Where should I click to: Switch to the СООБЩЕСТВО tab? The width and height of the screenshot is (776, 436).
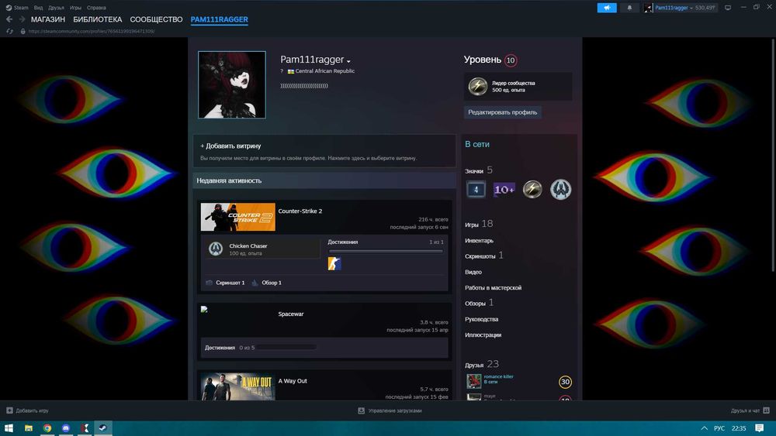click(157, 19)
